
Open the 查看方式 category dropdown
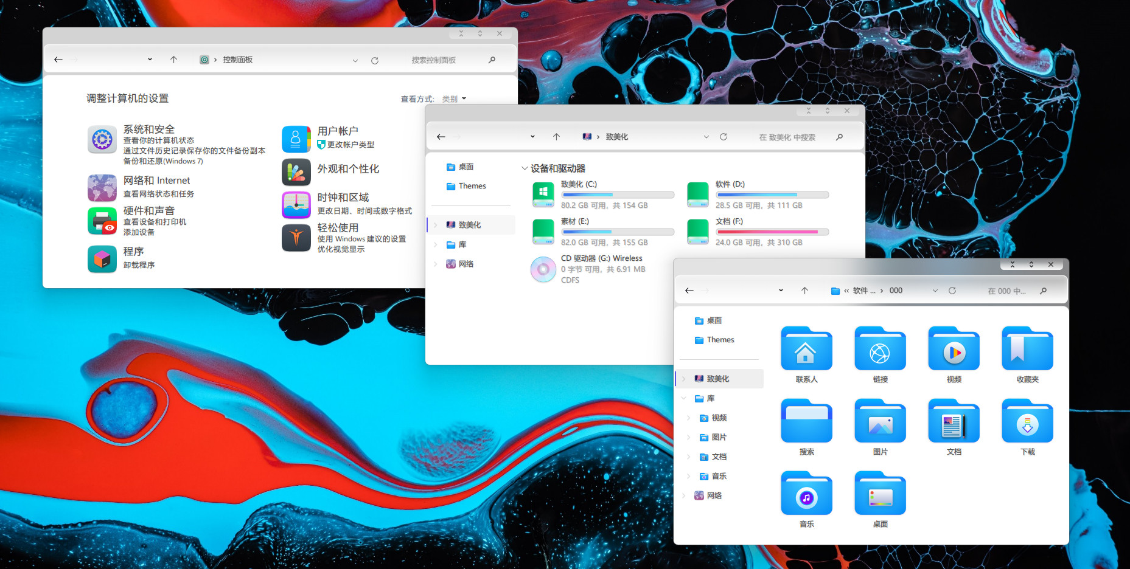(455, 98)
